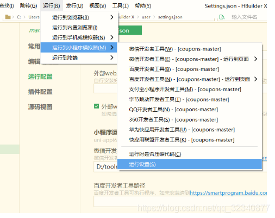Open 运行配置 settings section

[40, 76]
